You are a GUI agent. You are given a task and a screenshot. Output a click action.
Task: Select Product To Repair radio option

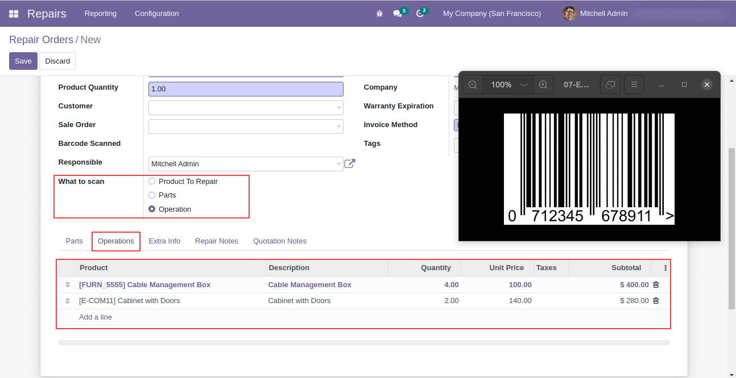(152, 182)
